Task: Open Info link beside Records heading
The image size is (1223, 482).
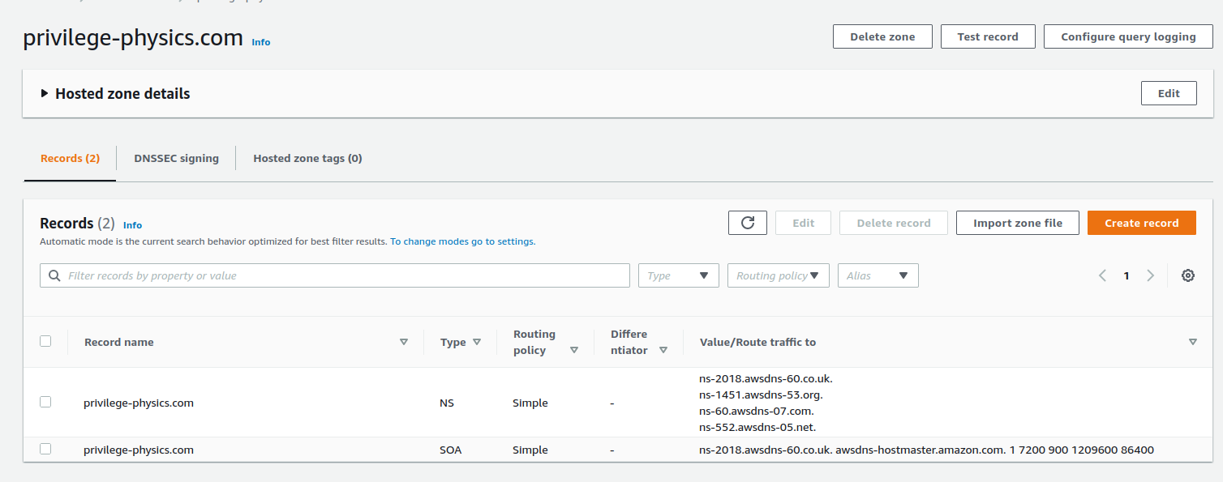Action: point(132,225)
